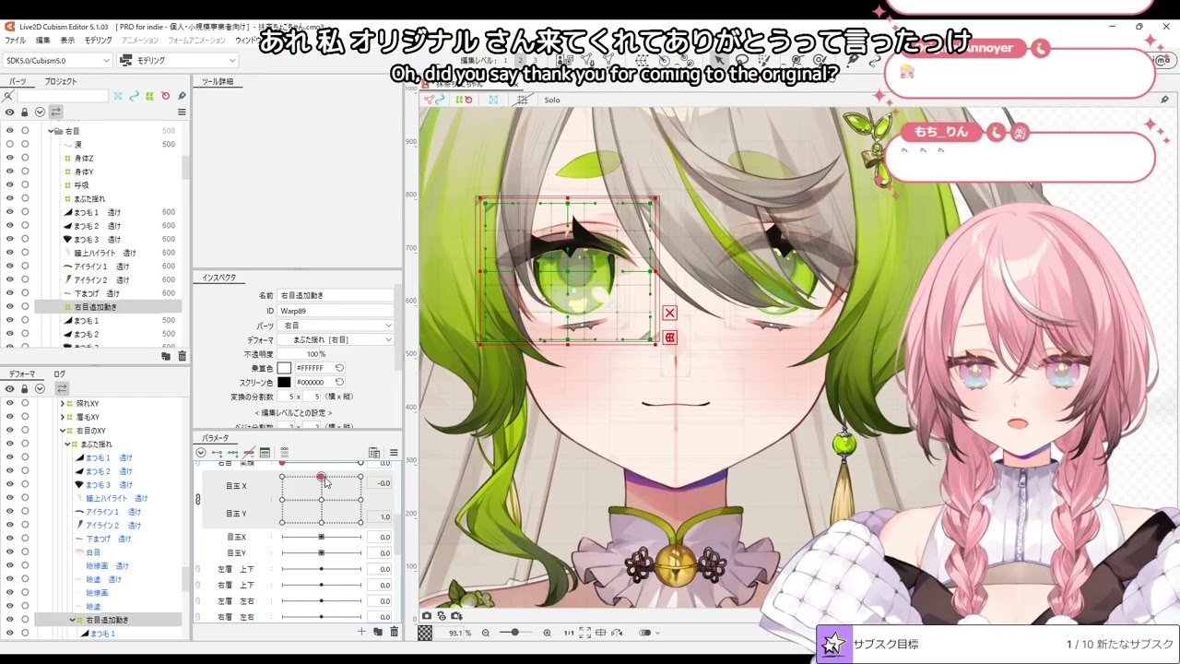Click the 1:1 zoom button in canvas footer

pos(569,633)
